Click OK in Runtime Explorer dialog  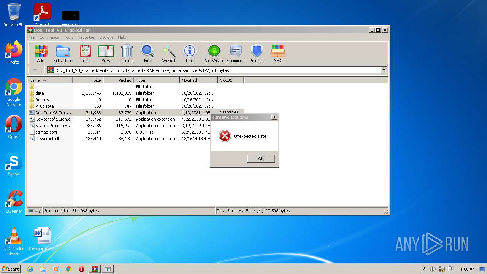point(261,159)
